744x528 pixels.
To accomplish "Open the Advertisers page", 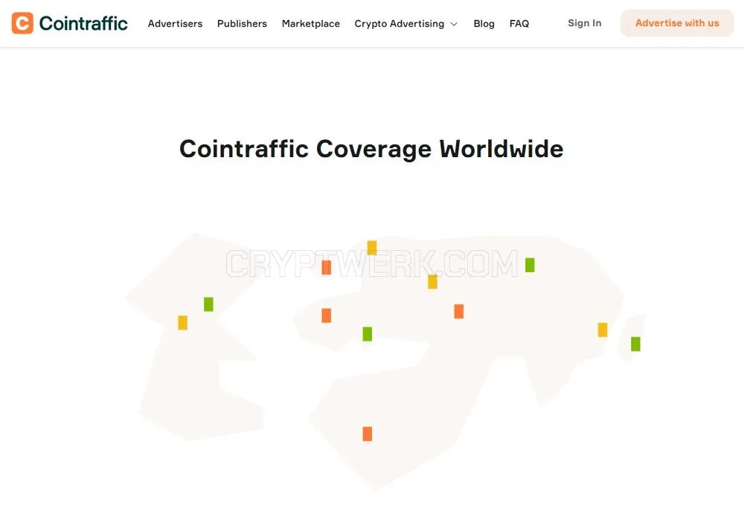I will coord(175,23).
